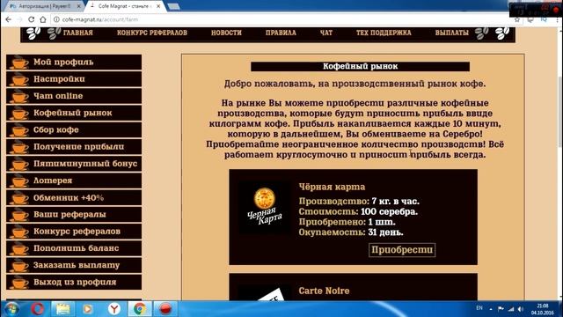Open ПРАВИЛА in top menu
Viewport: 563px width, 317px height.
click(281, 33)
